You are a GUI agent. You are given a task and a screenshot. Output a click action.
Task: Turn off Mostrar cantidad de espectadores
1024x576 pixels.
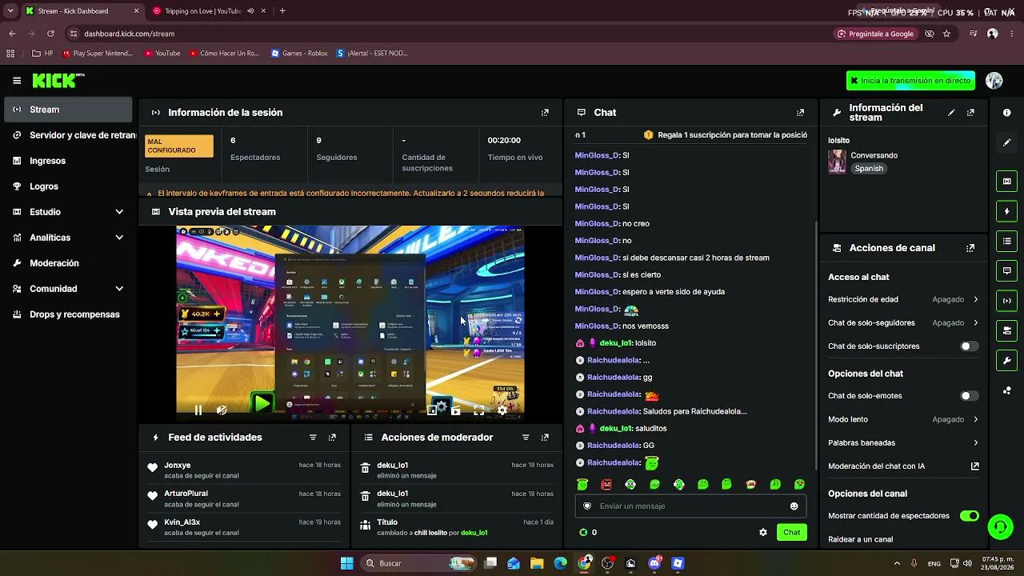click(x=969, y=516)
